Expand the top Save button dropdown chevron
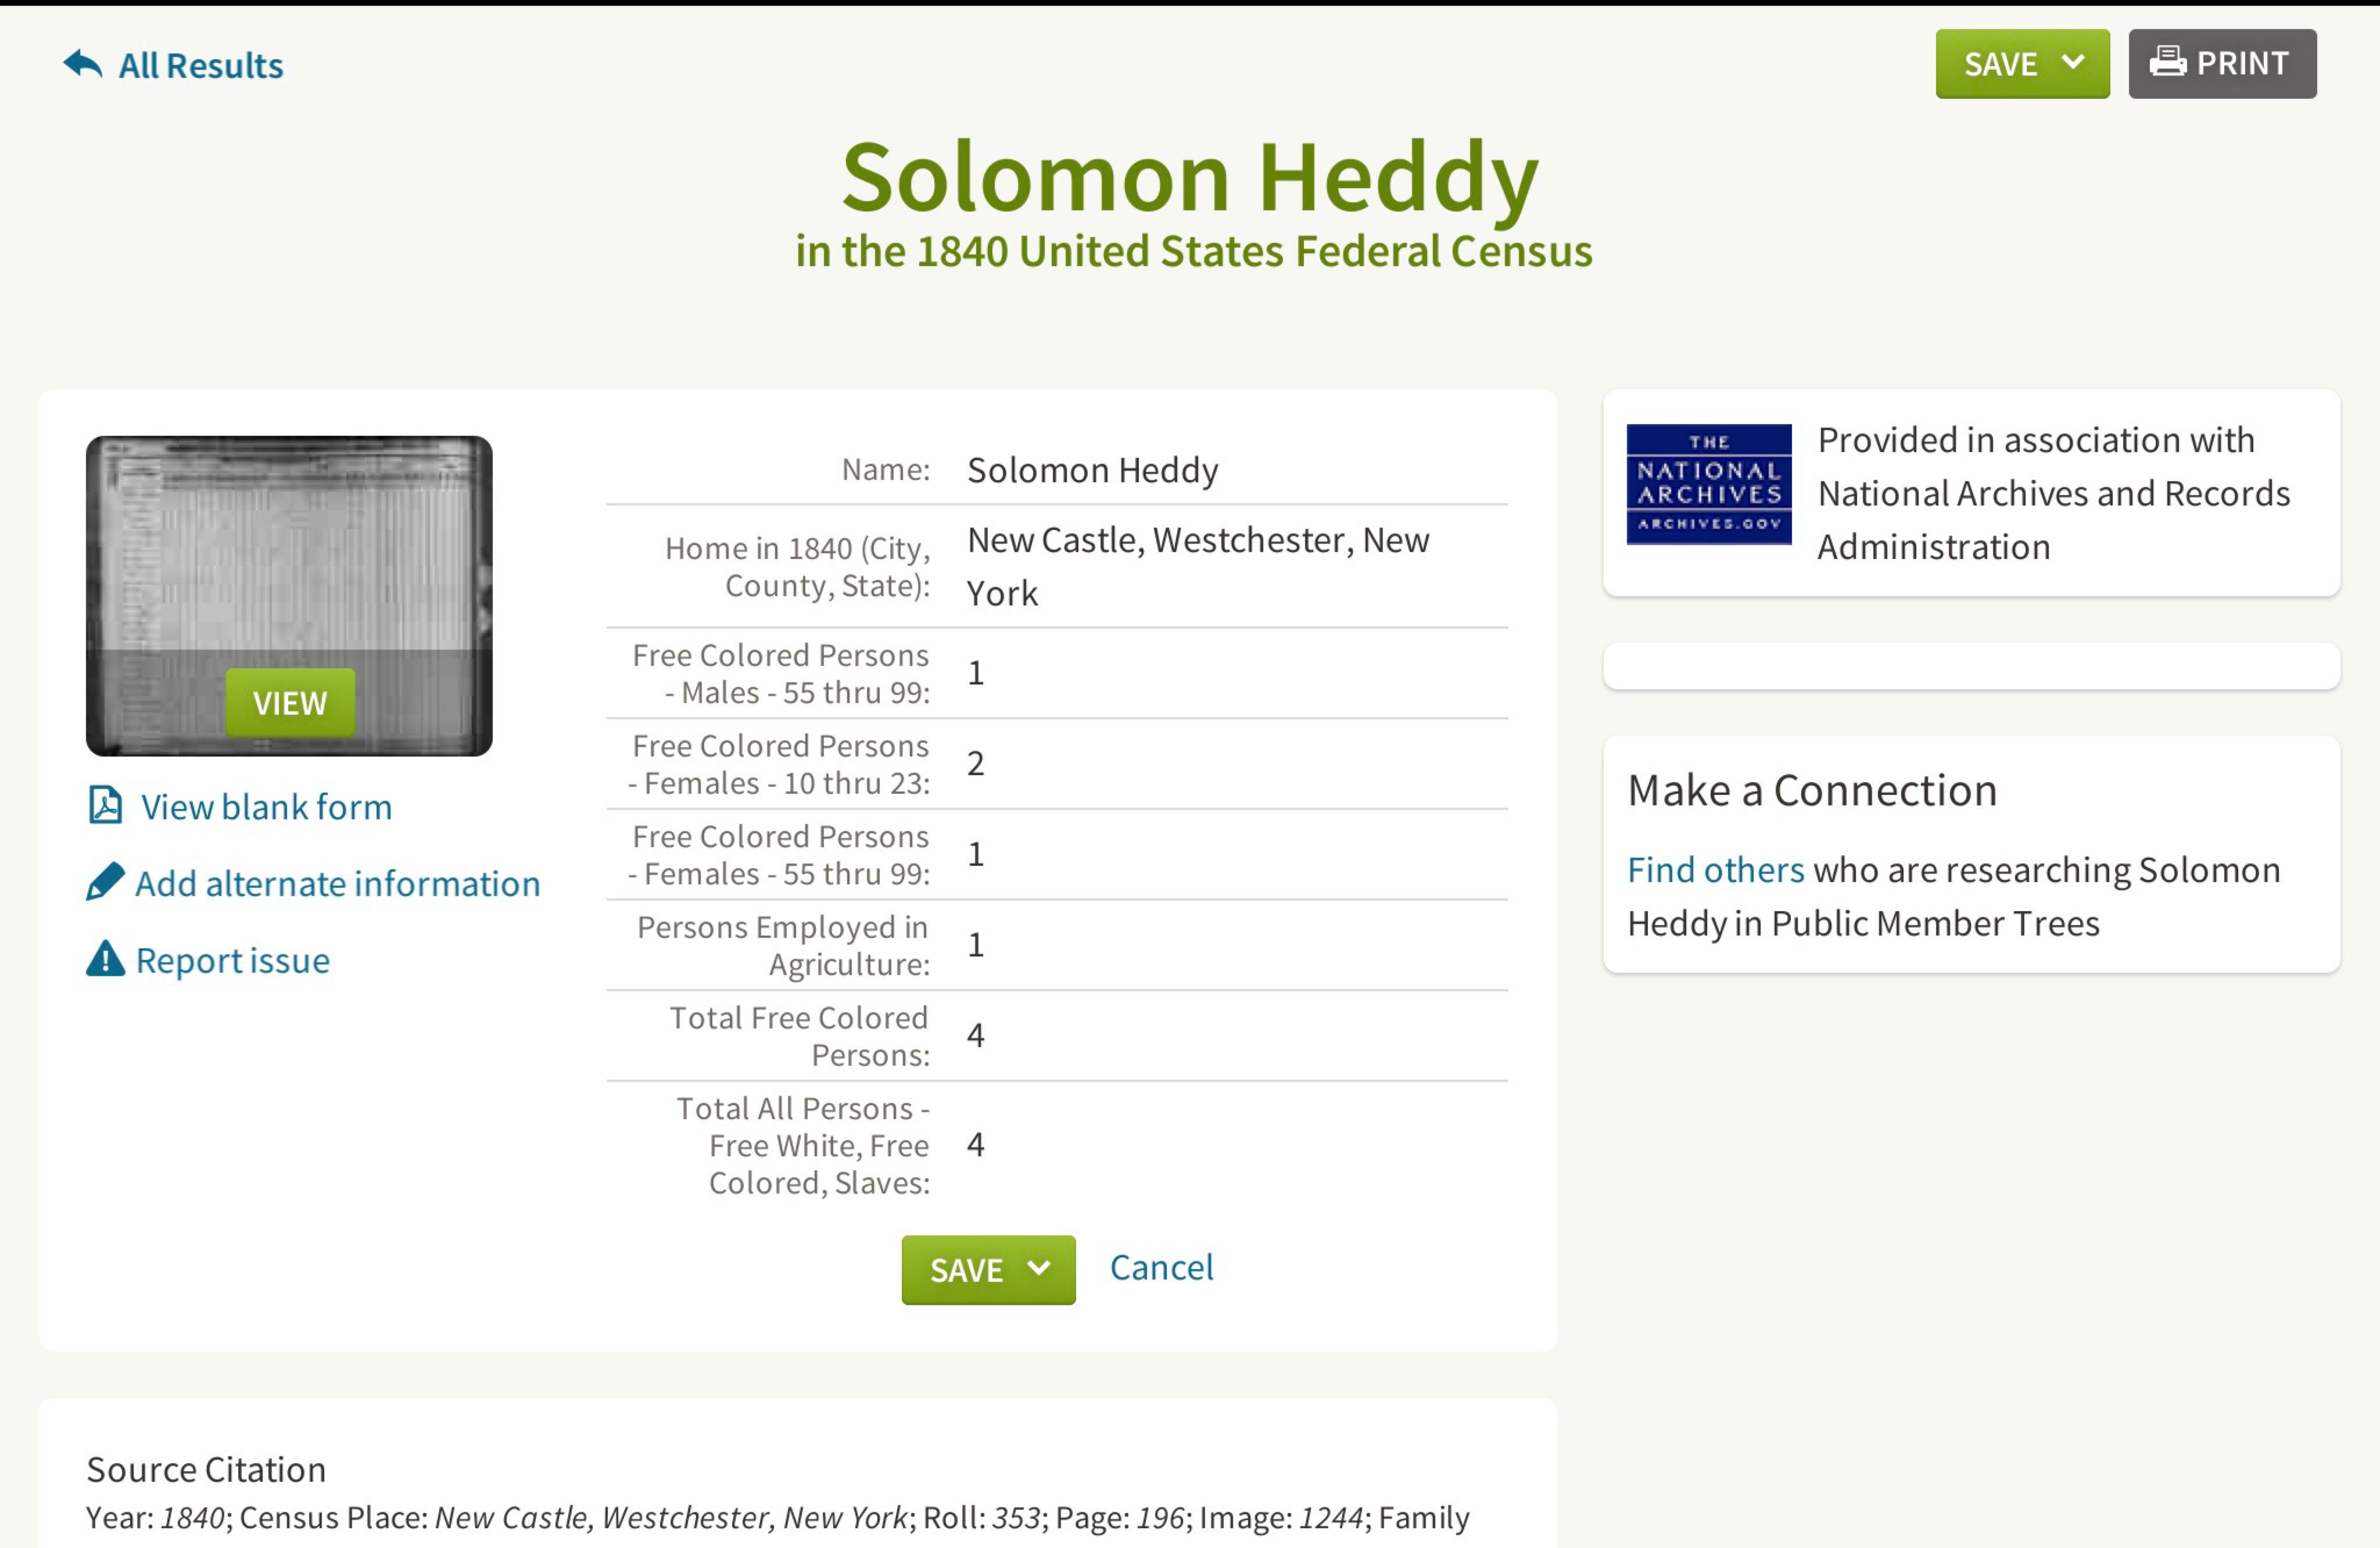Viewport: 2380px width, 1548px height. coord(2074,63)
